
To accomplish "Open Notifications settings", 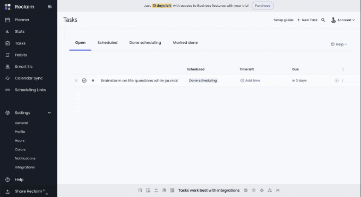I will 25,158.
